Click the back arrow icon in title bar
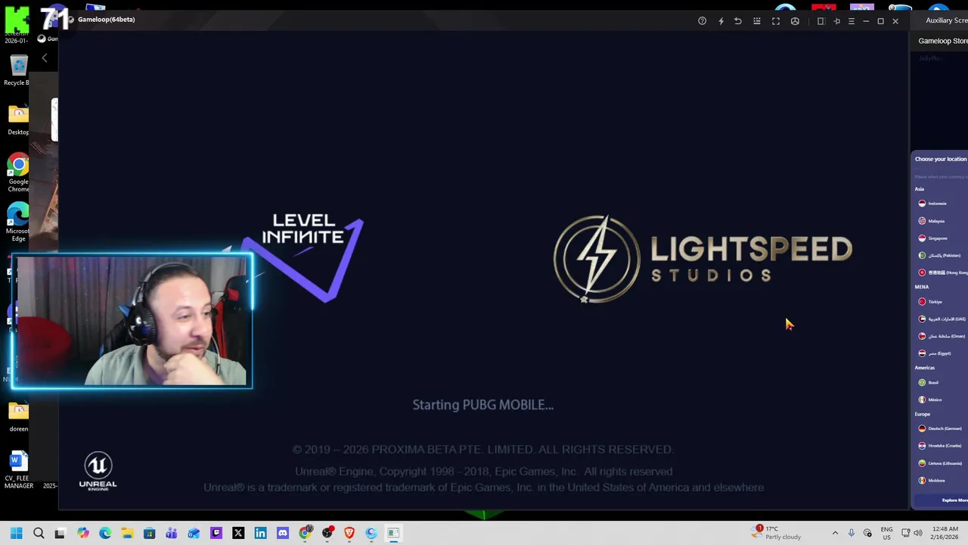 (738, 21)
